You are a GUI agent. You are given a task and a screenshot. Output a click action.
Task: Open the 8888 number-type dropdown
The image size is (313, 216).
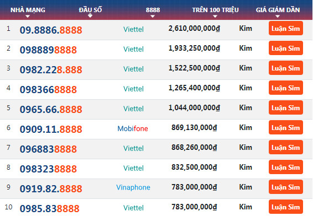tap(153, 12)
